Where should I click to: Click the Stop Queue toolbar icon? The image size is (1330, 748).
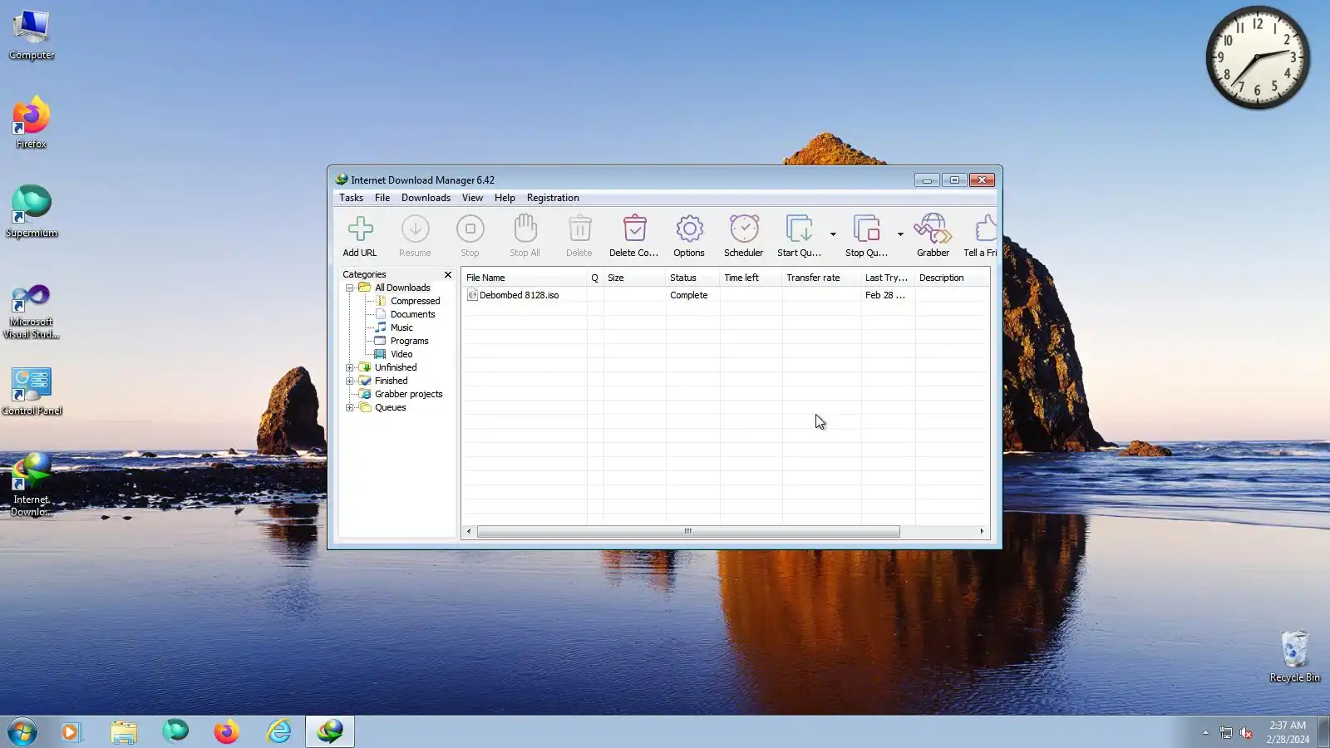point(866,235)
